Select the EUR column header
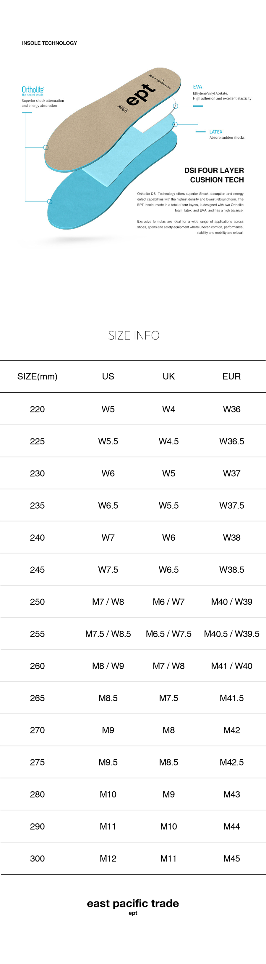 [231, 377]
